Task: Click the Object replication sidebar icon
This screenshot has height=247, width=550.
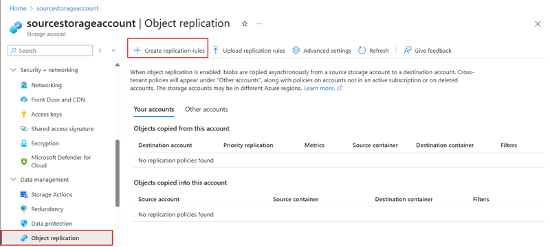Action: [24, 238]
